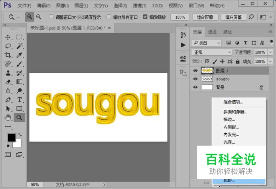The width and height of the screenshot is (276, 189).
Task: Open 文件(F) menu
Action: point(24,6)
